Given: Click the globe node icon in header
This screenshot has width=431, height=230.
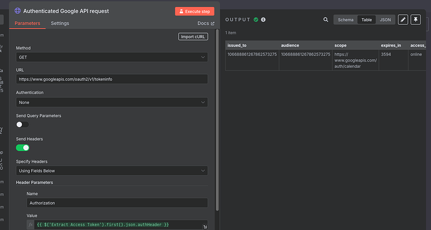Looking at the screenshot, I should tap(17, 11).
